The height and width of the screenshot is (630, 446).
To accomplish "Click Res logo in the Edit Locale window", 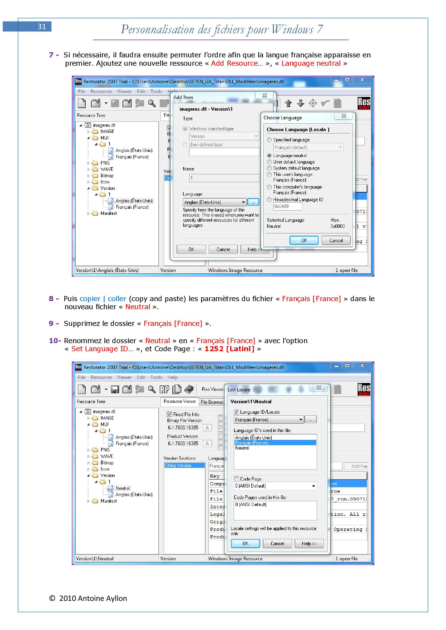I will coord(364,389).
